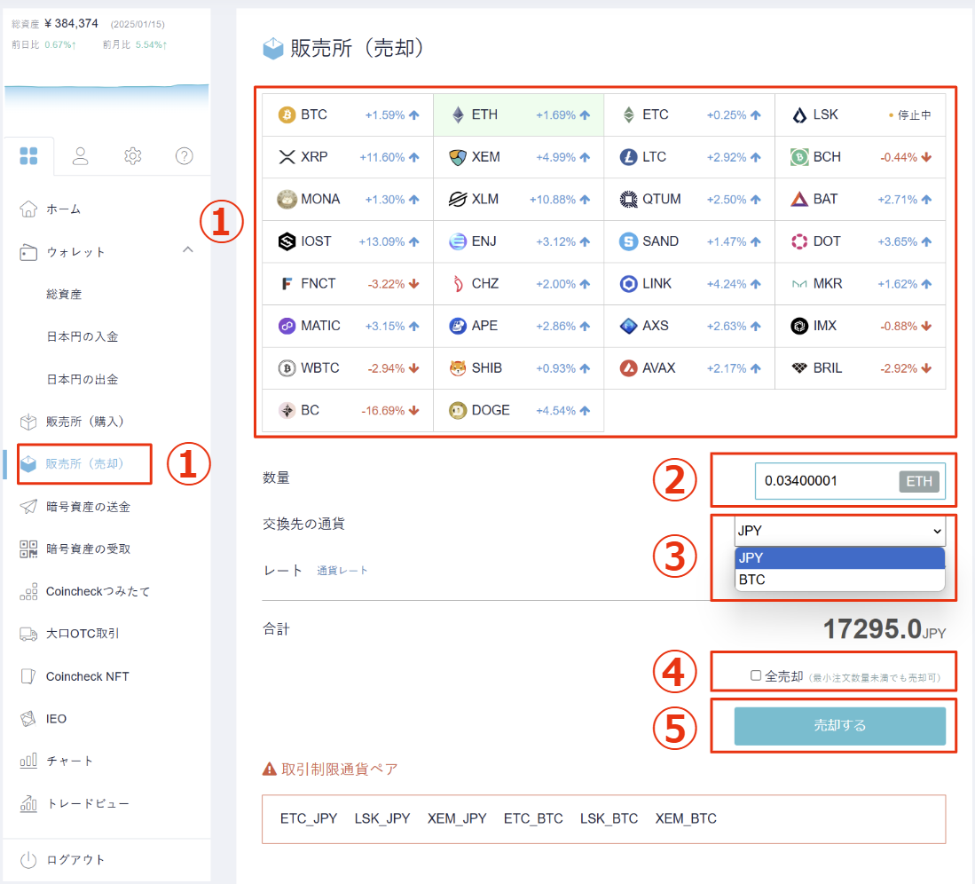Click the total assets trend chart
The width and height of the screenshot is (975, 884).
click(107, 98)
